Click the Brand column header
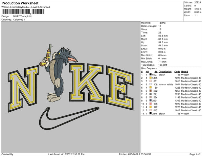 point(184,72)
